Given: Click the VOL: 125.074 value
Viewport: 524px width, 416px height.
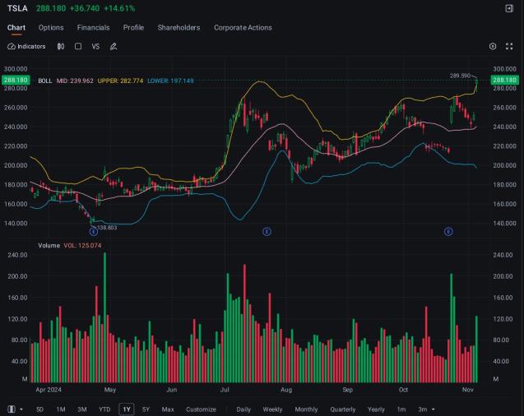Looking at the screenshot, I should pos(82,245).
